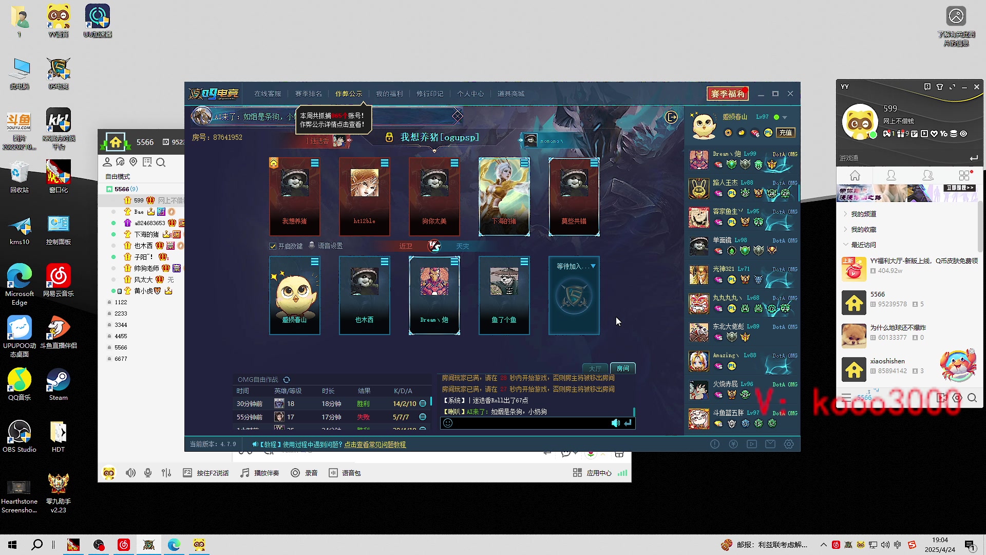Open Microsoft Edge from the taskbar
986x555 pixels.
click(x=174, y=545)
